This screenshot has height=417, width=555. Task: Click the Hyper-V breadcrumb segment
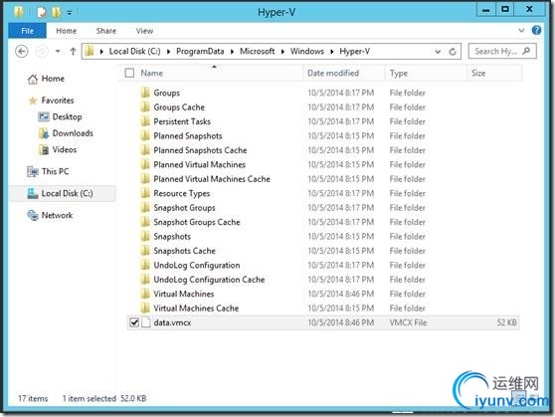355,52
